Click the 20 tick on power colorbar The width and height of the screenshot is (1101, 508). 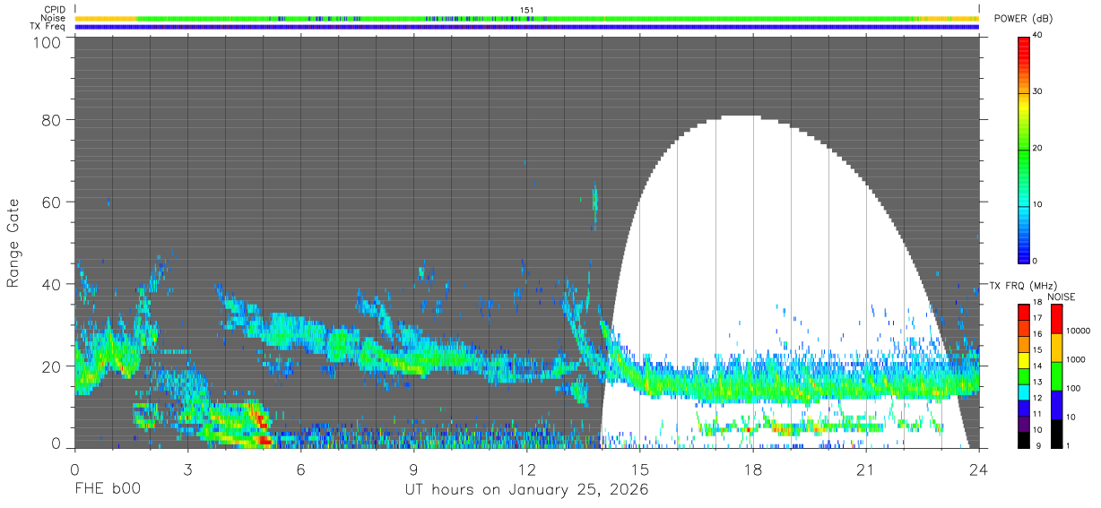coord(1038,148)
